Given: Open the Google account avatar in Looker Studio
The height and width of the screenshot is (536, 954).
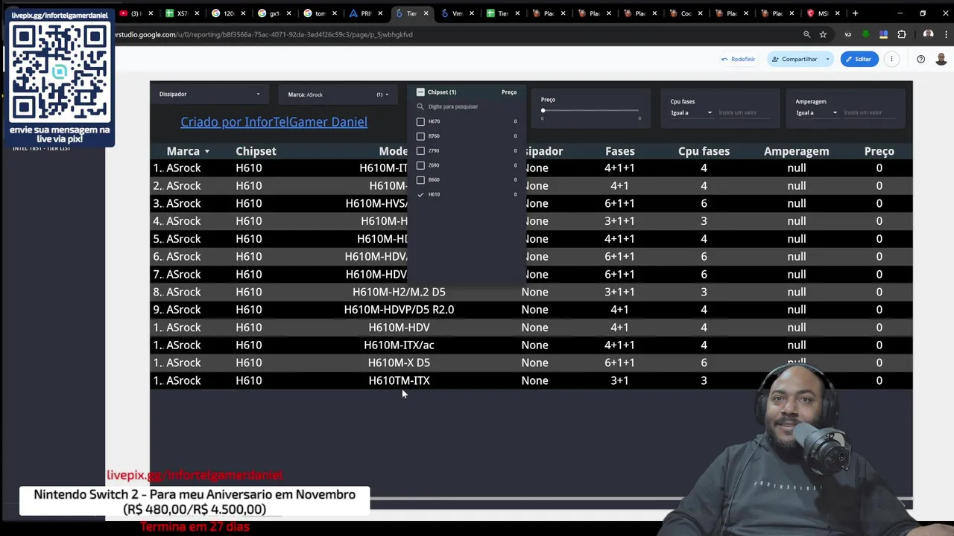Looking at the screenshot, I should tap(941, 59).
